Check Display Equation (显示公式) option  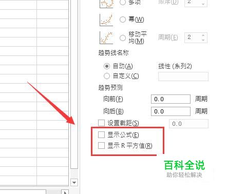click(x=101, y=134)
